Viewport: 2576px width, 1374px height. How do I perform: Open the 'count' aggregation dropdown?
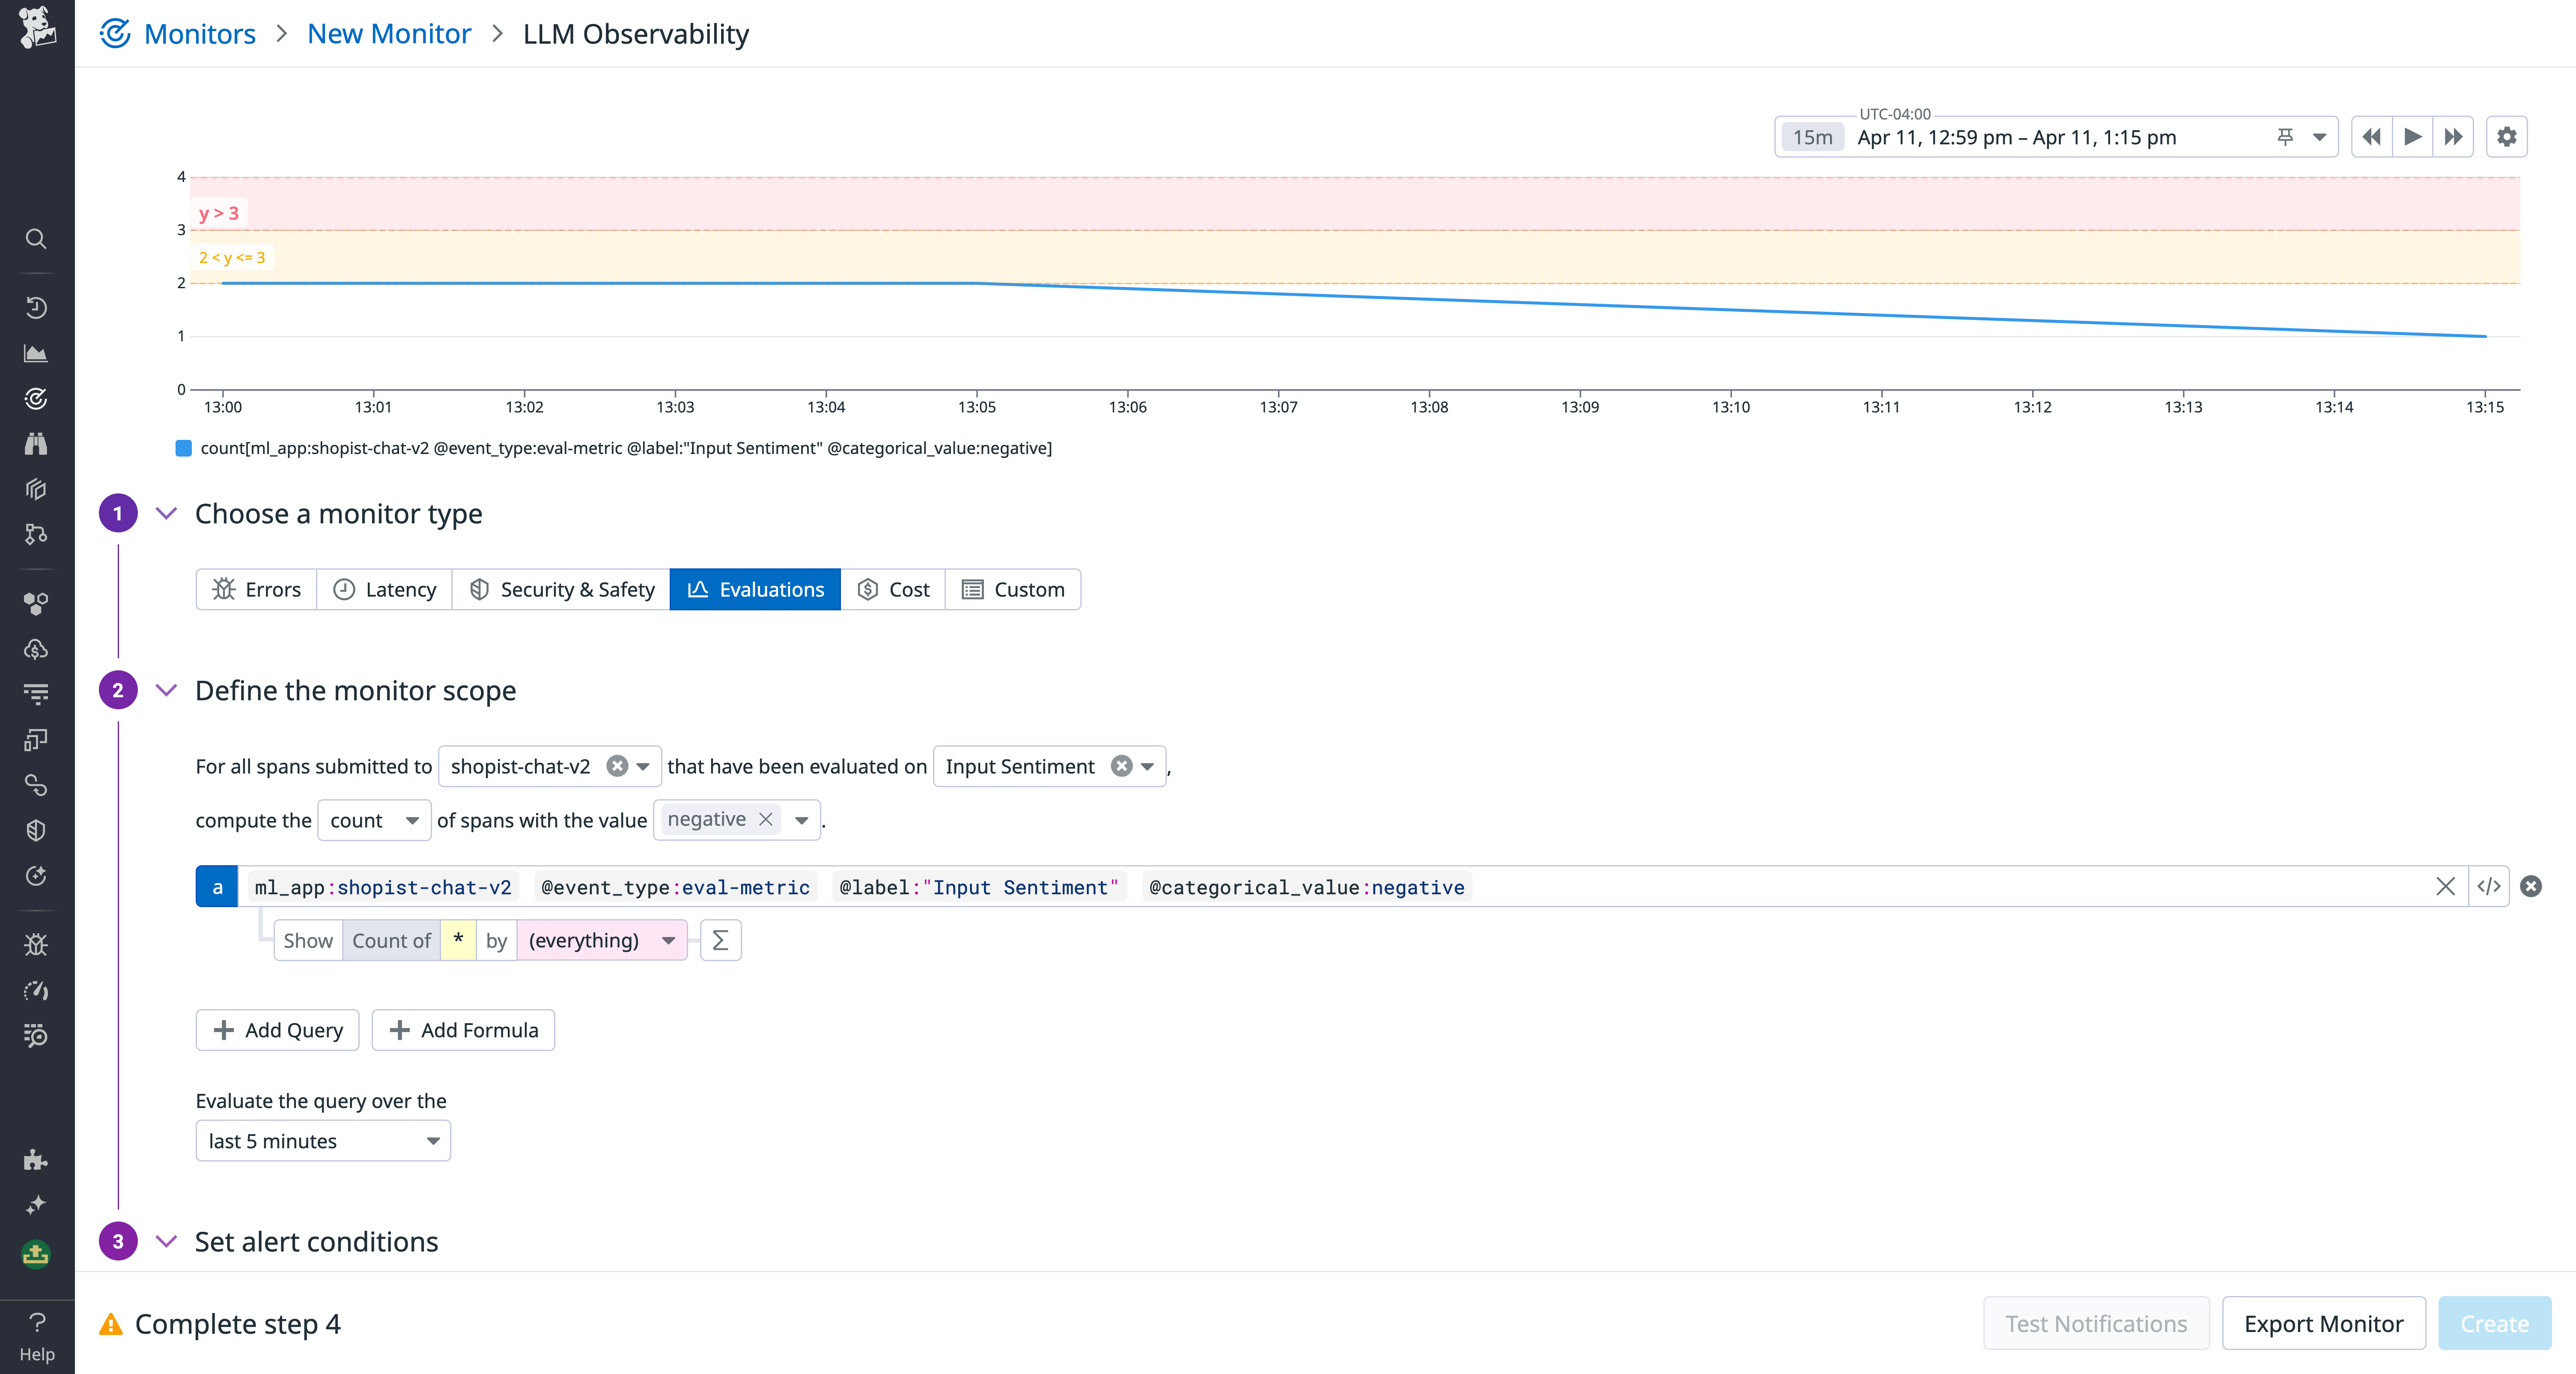[373, 820]
